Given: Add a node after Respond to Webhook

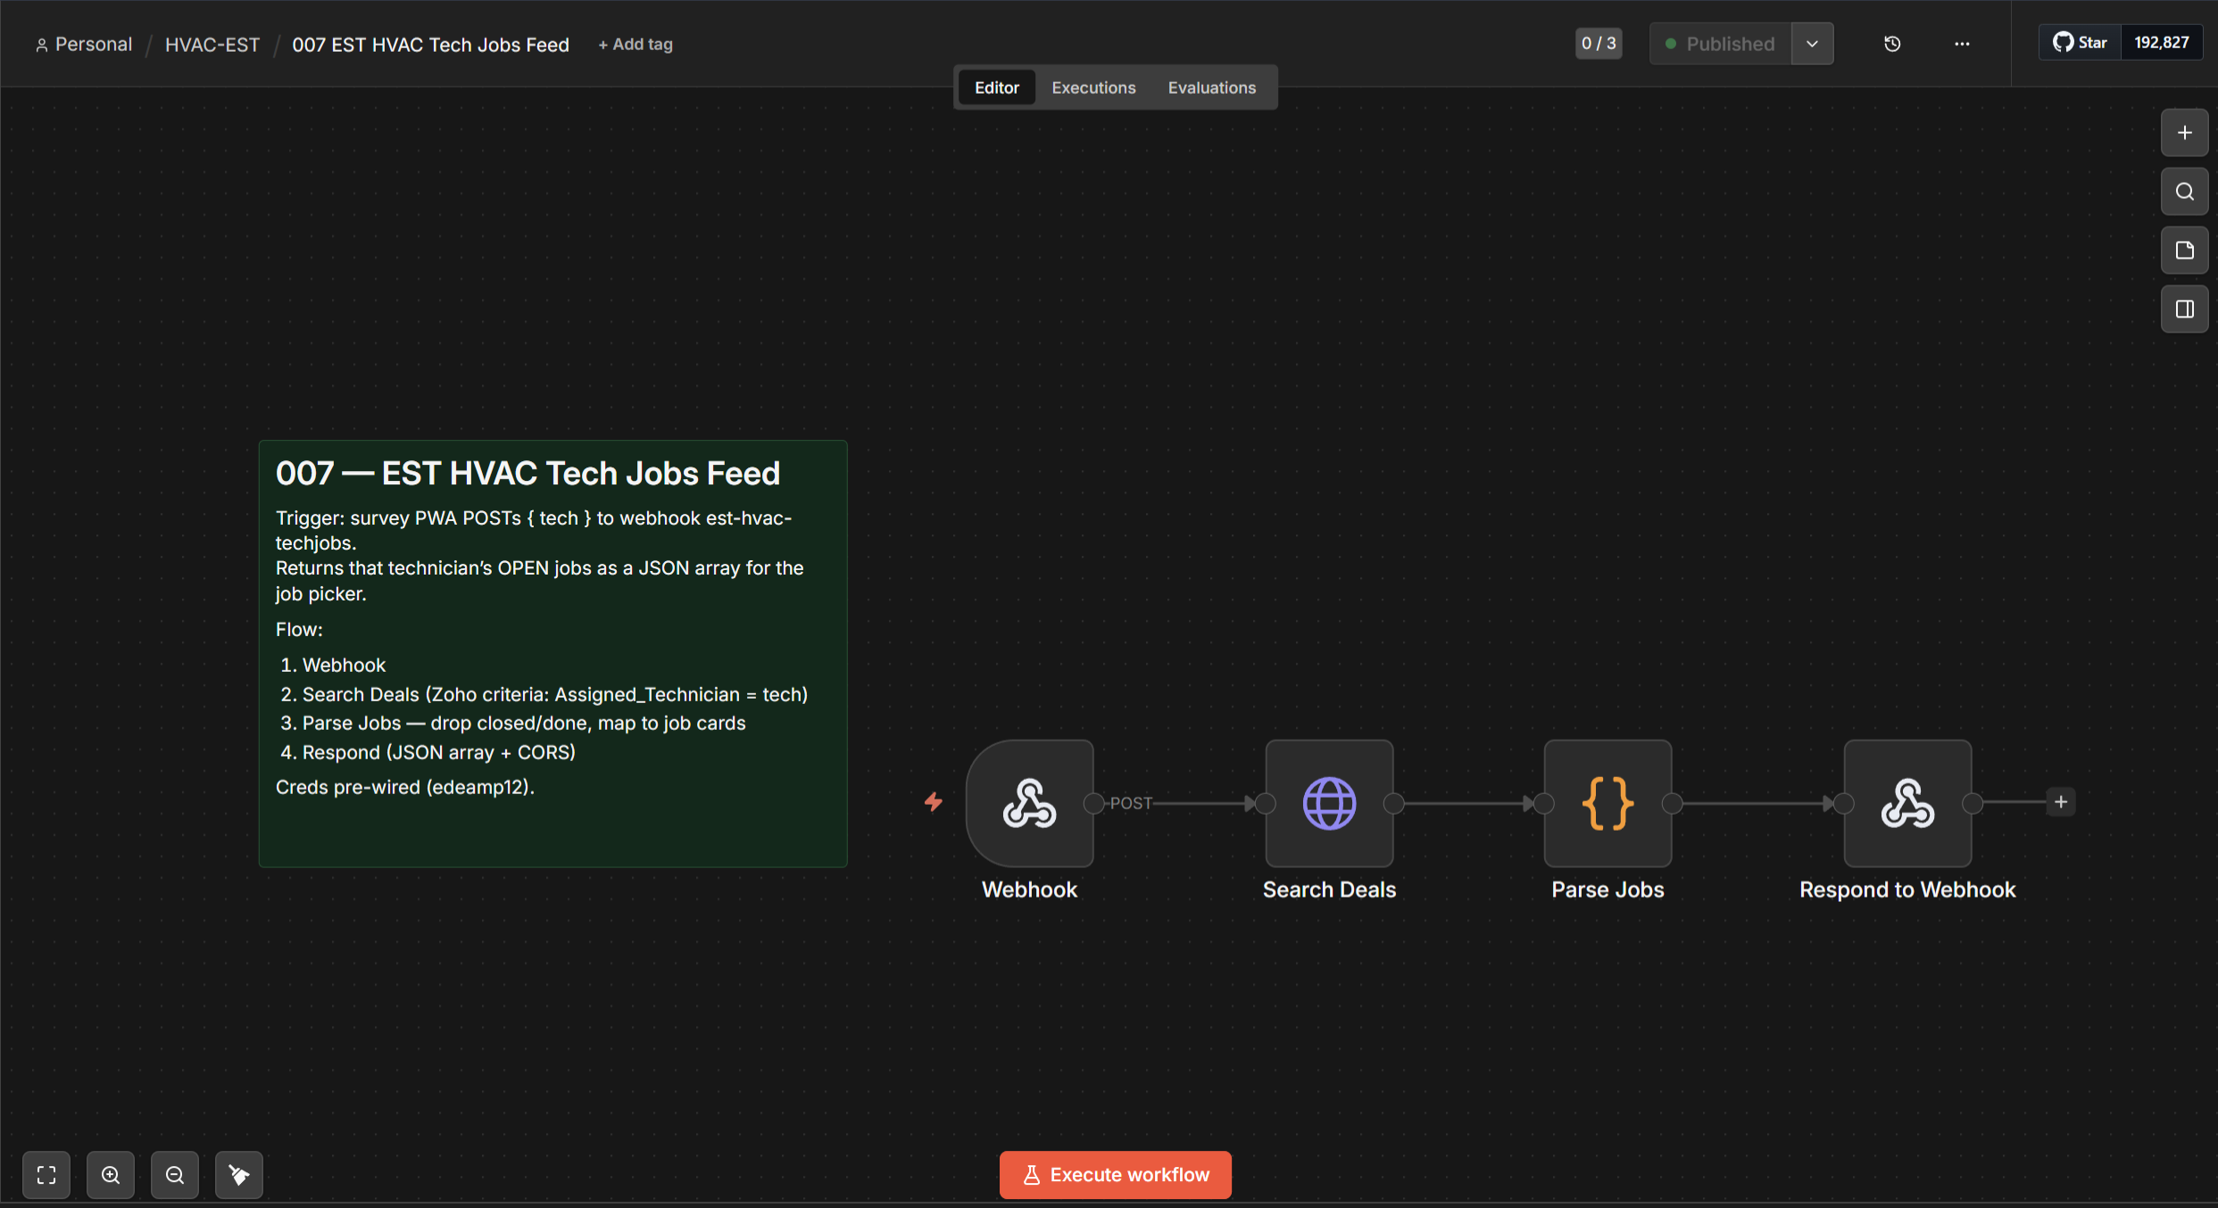Looking at the screenshot, I should [2061, 802].
